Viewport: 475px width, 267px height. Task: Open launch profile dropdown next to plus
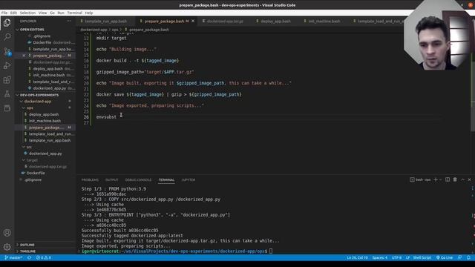(x=440, y=179)
